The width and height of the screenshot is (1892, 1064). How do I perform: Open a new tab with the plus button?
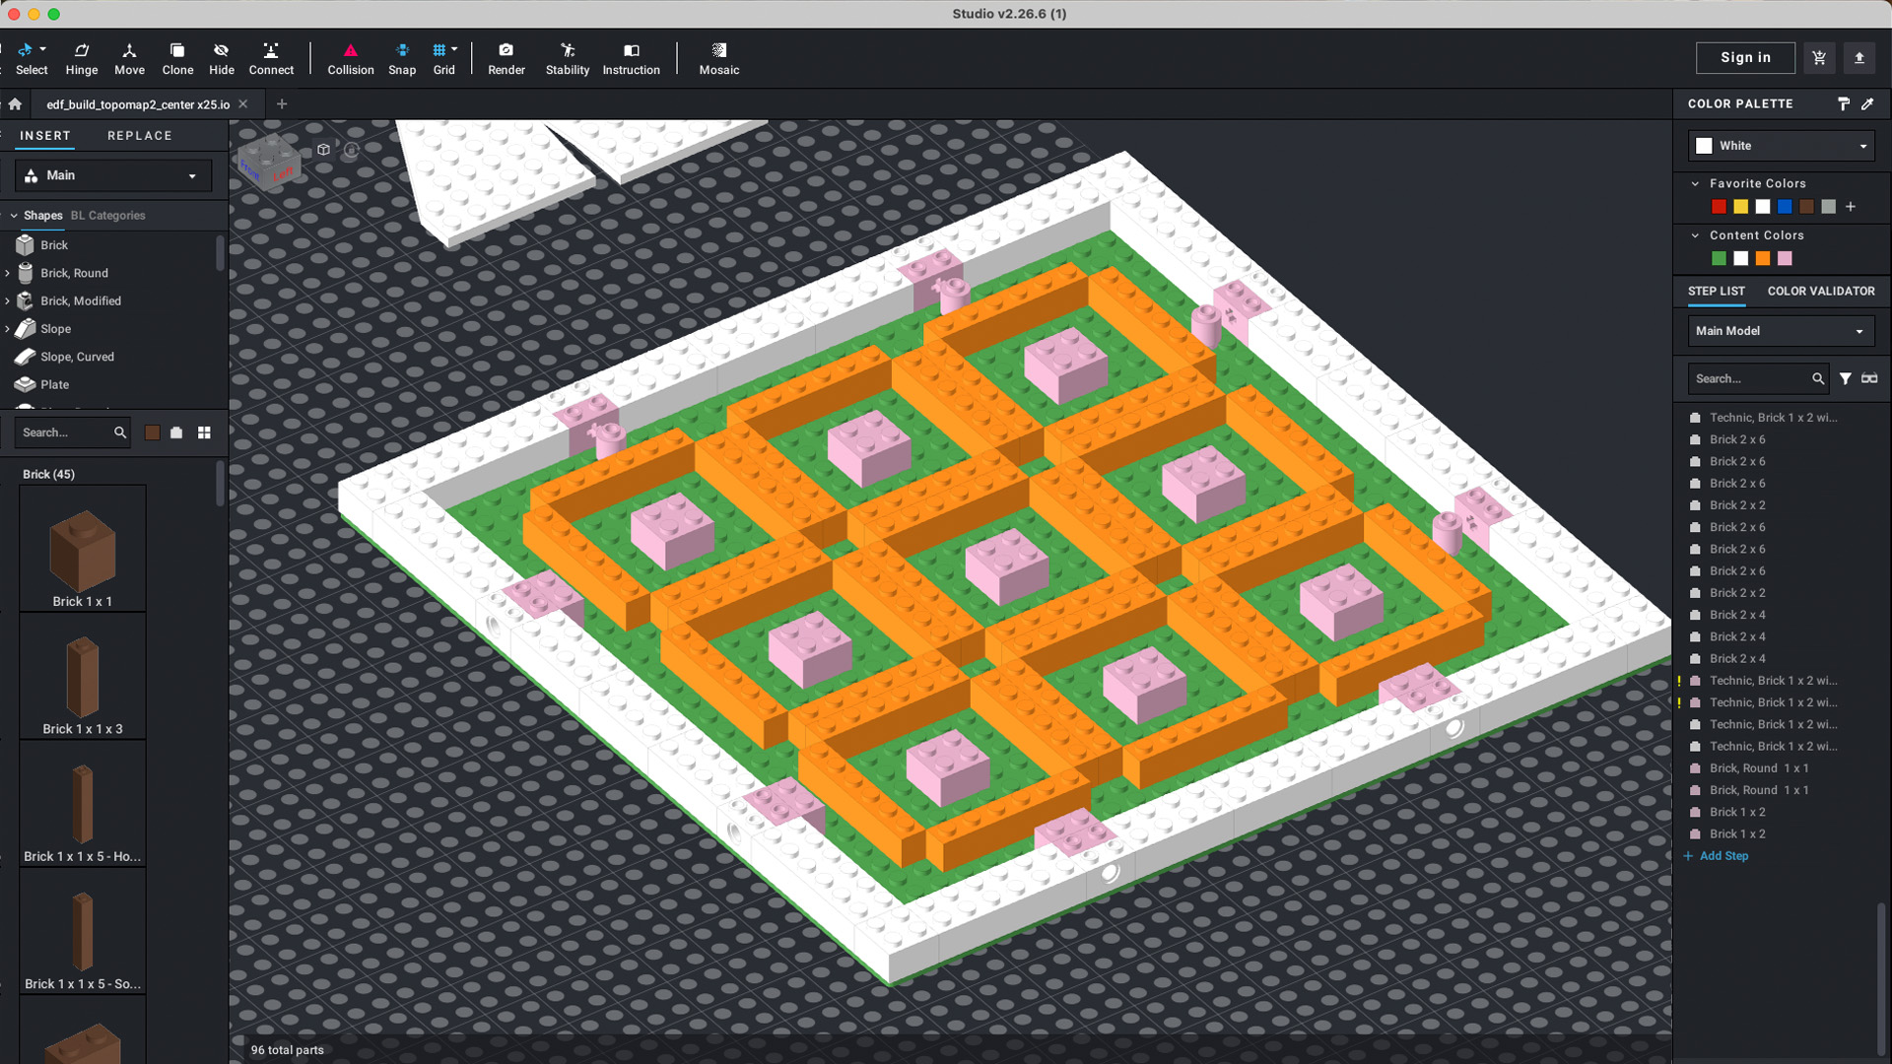pyautogui.click(x=282, y=103)
